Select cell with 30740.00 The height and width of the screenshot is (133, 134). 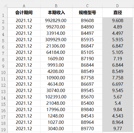coord(56,91)
